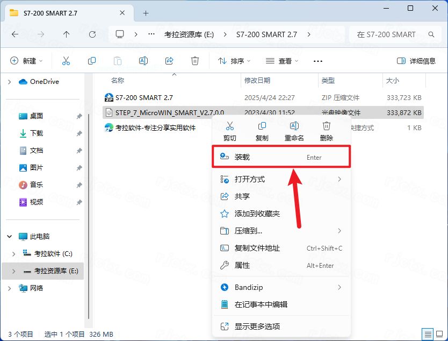Select the Cut icon in the toolbar
The height and width of the screenshot is (341, 448).
click(x=66, y=60)
